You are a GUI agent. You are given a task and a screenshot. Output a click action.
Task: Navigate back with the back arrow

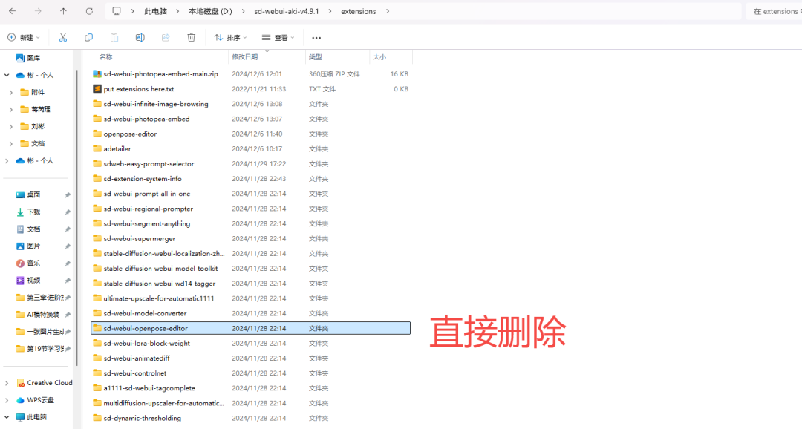(12, 11)
